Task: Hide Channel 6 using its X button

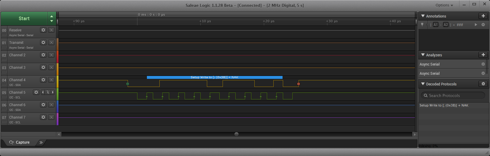Action: (51, 105)
